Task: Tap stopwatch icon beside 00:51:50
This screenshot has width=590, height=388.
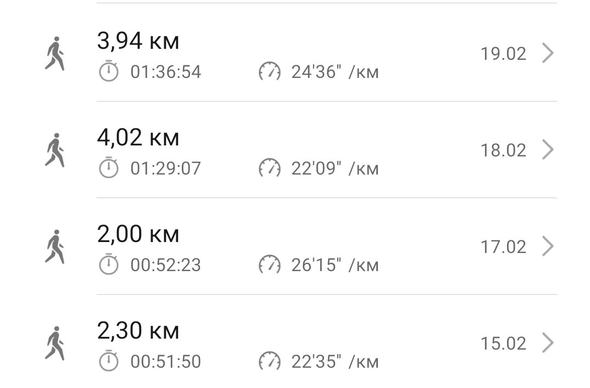Action: click(x=108, y=361)
